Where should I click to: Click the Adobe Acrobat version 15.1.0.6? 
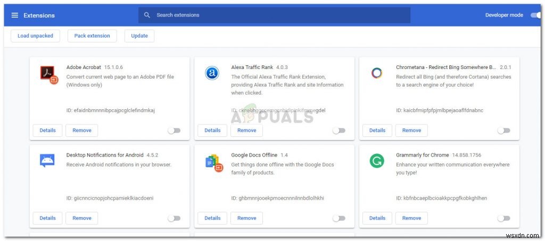click(114, 67)
